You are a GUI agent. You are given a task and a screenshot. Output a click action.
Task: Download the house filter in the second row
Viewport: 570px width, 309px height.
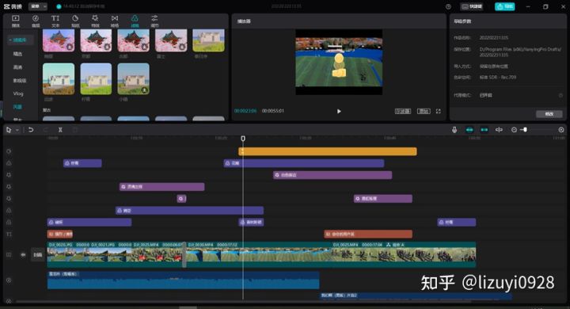click(x=144, y=90)
